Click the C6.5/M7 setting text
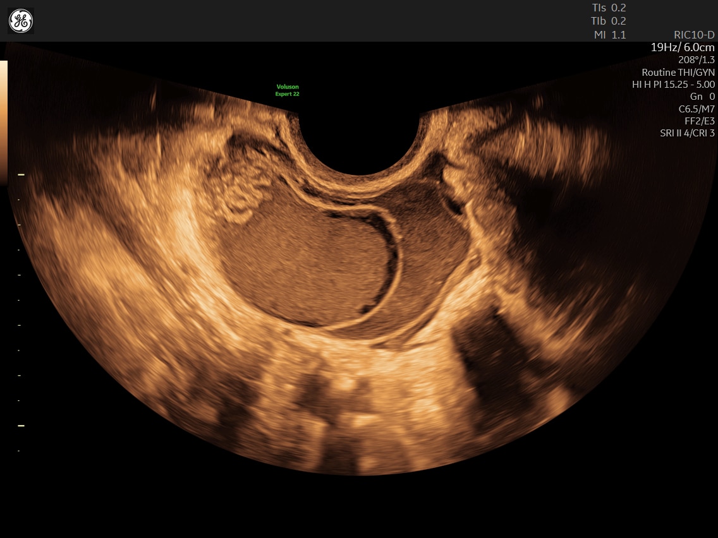Screen dimensions: 718x538 (696, 109)
